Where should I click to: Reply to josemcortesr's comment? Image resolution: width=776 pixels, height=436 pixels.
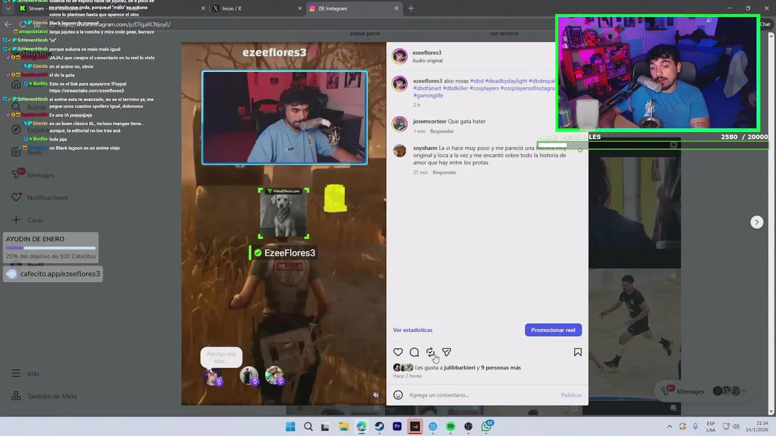[442, 131]
